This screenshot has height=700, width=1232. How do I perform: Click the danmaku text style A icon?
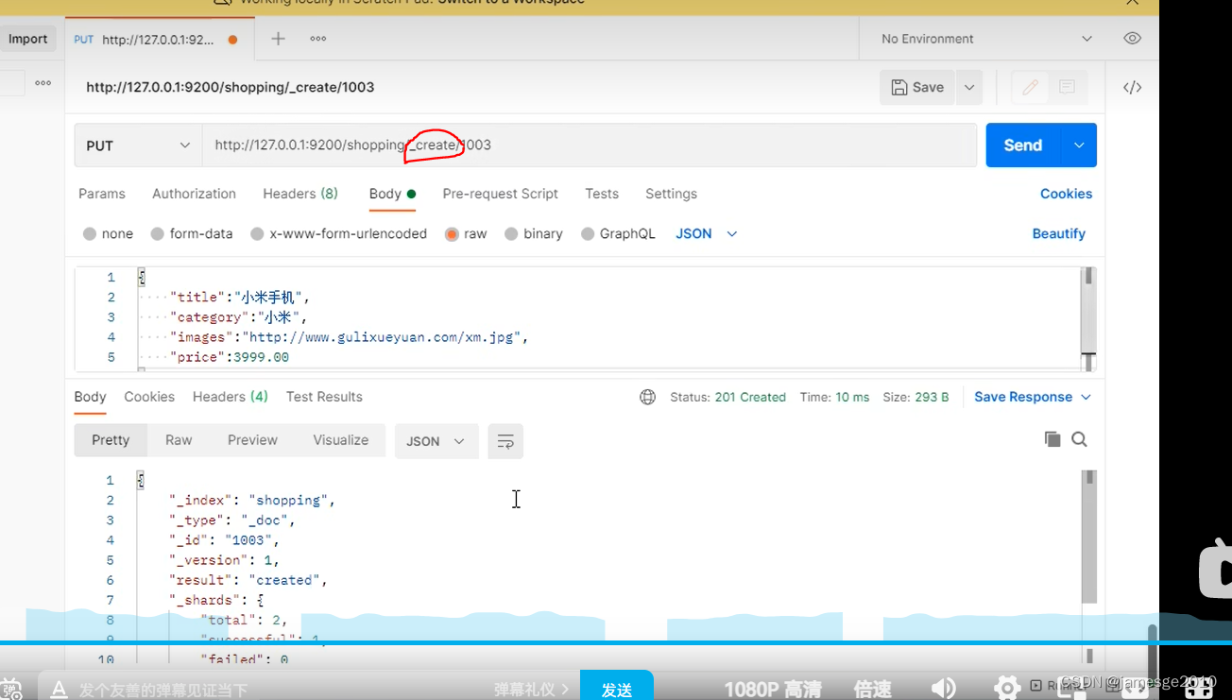[58, 690]
